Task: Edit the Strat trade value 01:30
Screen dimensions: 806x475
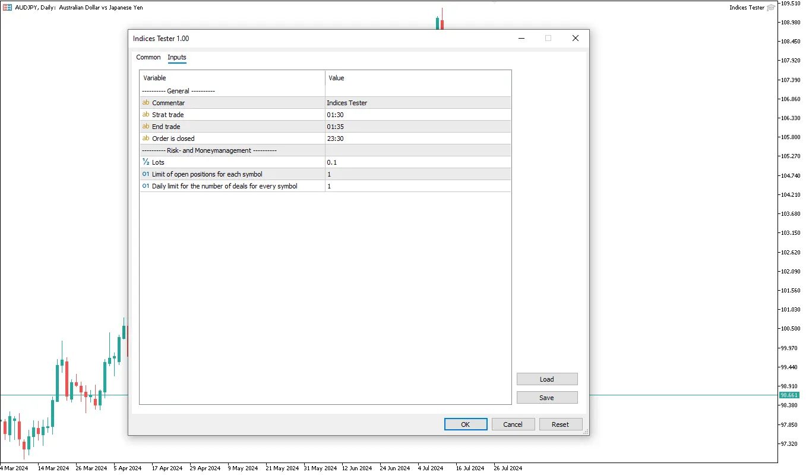Action: click(x=418, y=115)
